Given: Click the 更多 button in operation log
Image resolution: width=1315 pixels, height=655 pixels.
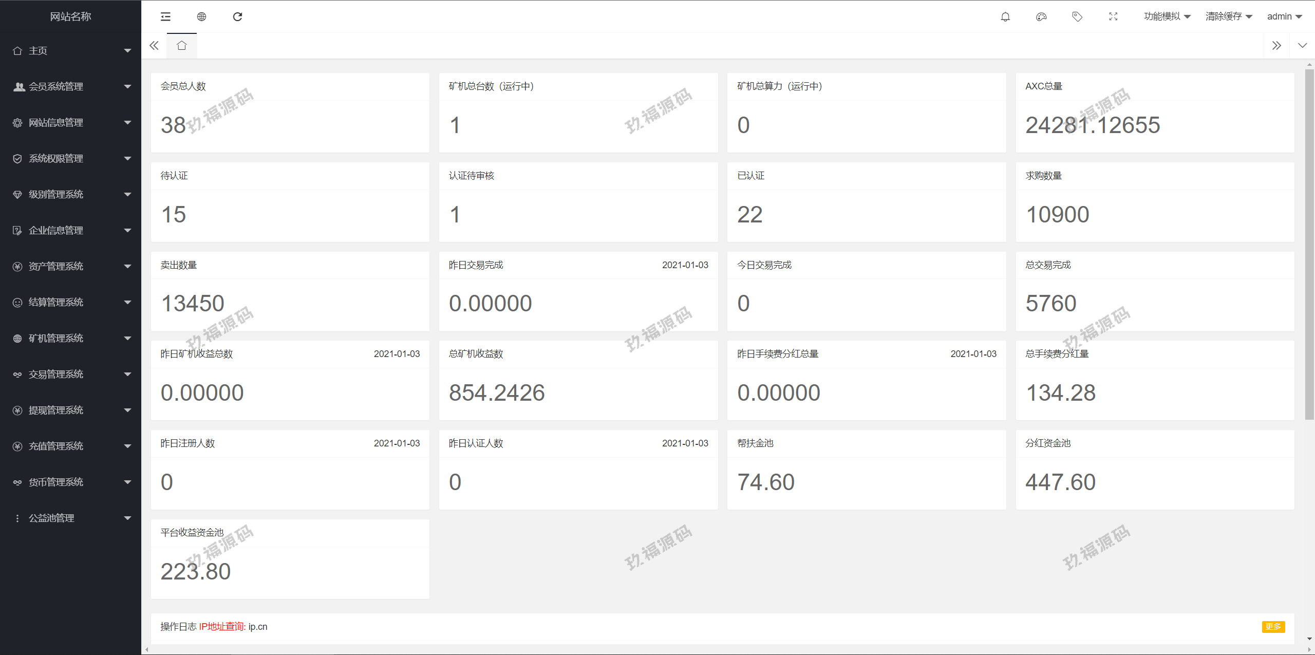Looking at the screenshot, I should point(1273,627).
